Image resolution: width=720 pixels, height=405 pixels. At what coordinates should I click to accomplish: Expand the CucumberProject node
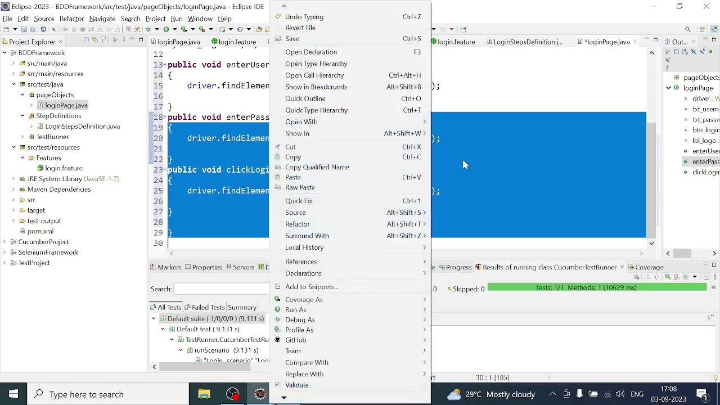point(4,242)
